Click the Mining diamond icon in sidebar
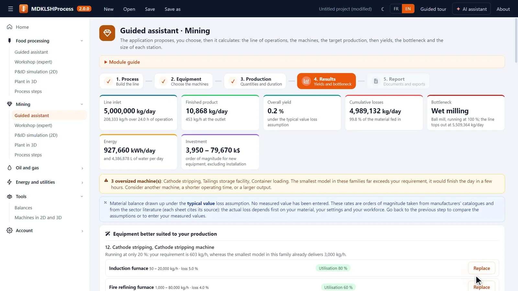Screen dimensions: 518x291 9,104
